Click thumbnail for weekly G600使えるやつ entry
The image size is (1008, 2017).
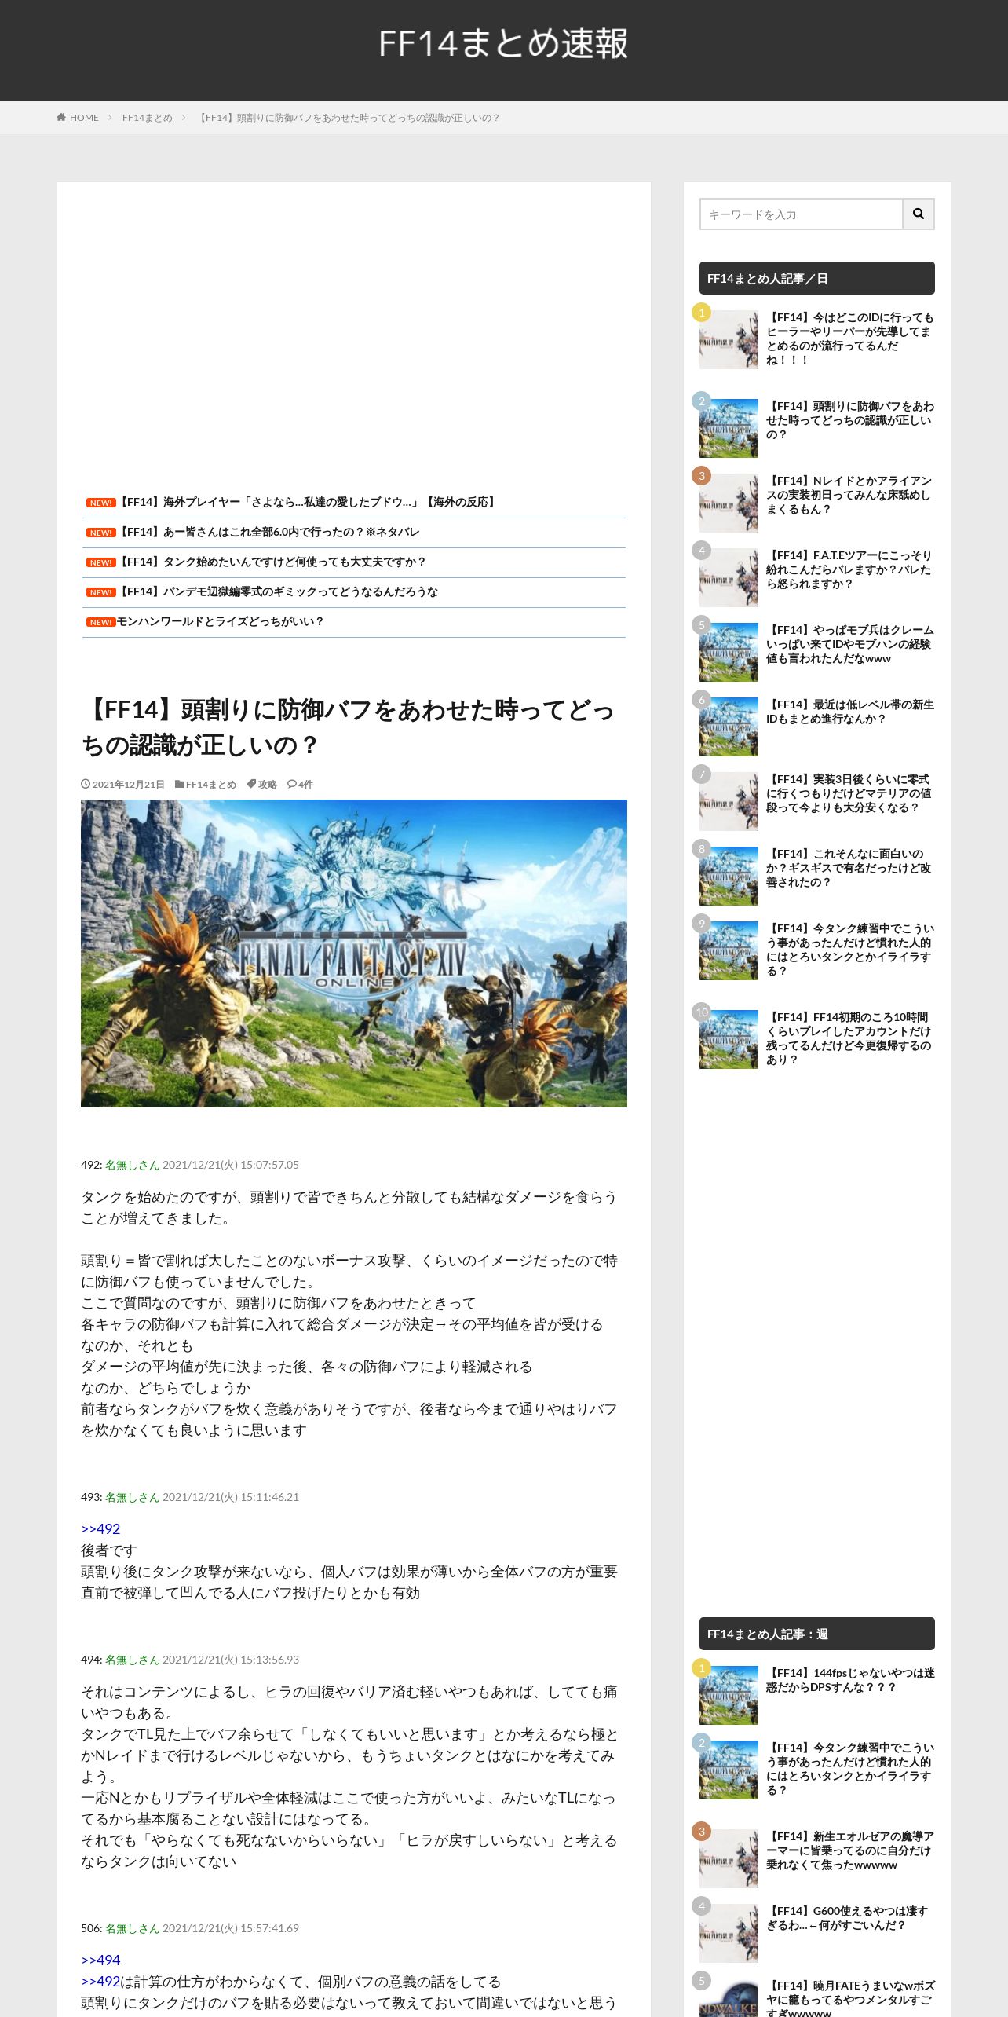729,1933
